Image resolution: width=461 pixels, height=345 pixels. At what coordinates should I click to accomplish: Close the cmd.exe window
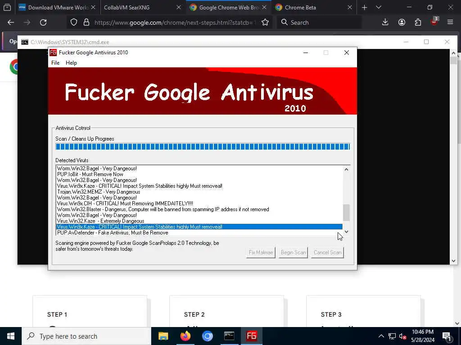click(447, 42)
